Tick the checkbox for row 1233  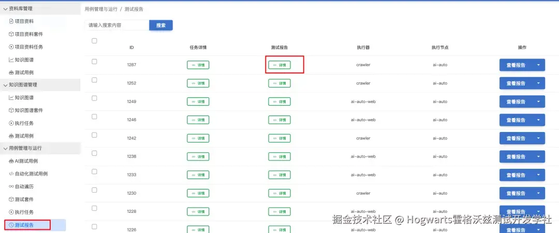point(95,171)
